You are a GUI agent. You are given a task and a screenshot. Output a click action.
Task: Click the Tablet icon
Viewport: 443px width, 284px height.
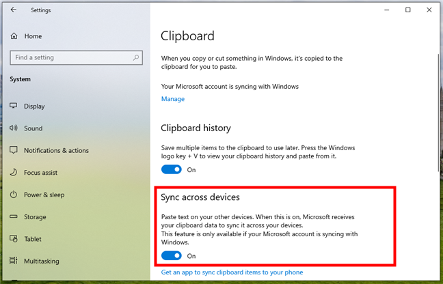[13, 238]
